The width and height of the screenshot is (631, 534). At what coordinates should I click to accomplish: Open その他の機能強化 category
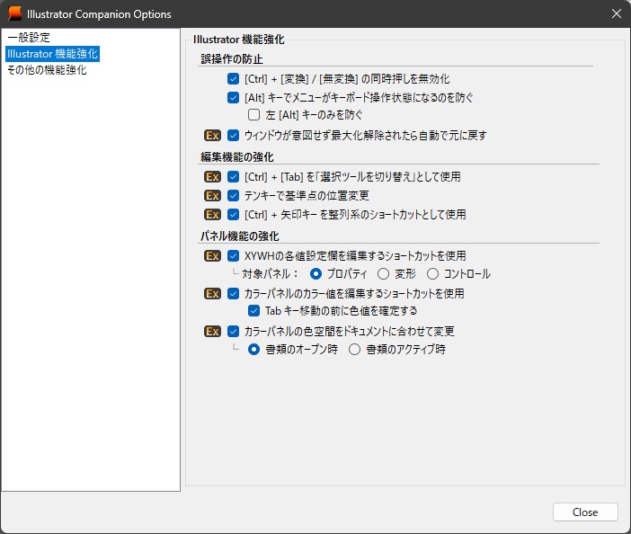click(x=47, y=70)
